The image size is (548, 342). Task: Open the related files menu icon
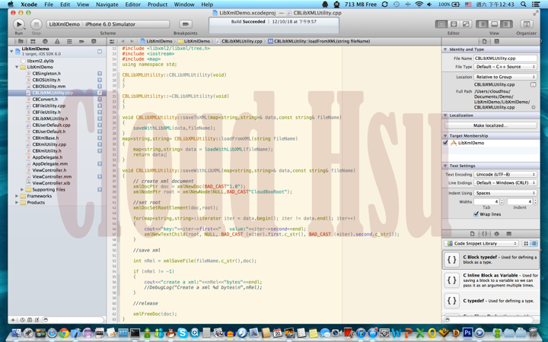[112, 41]
